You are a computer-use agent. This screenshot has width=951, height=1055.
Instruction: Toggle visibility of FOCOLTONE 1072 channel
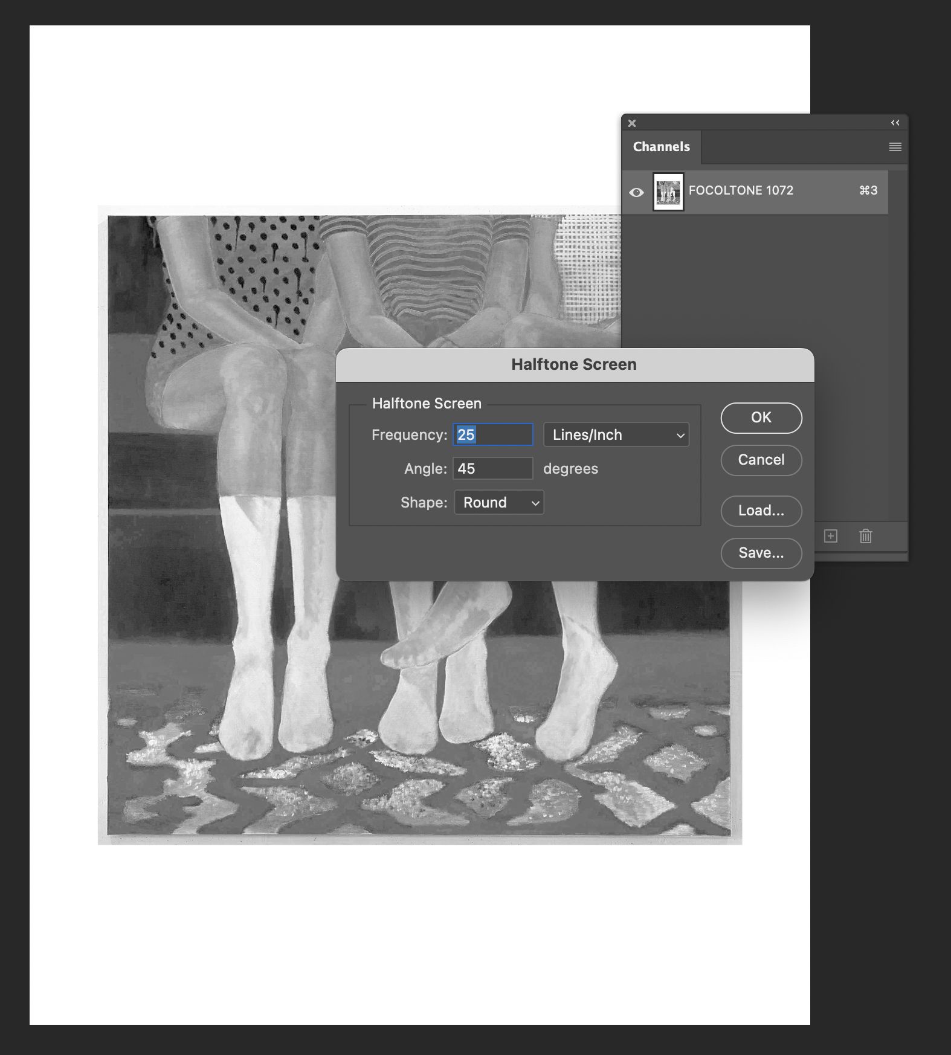tap(636, 192)
